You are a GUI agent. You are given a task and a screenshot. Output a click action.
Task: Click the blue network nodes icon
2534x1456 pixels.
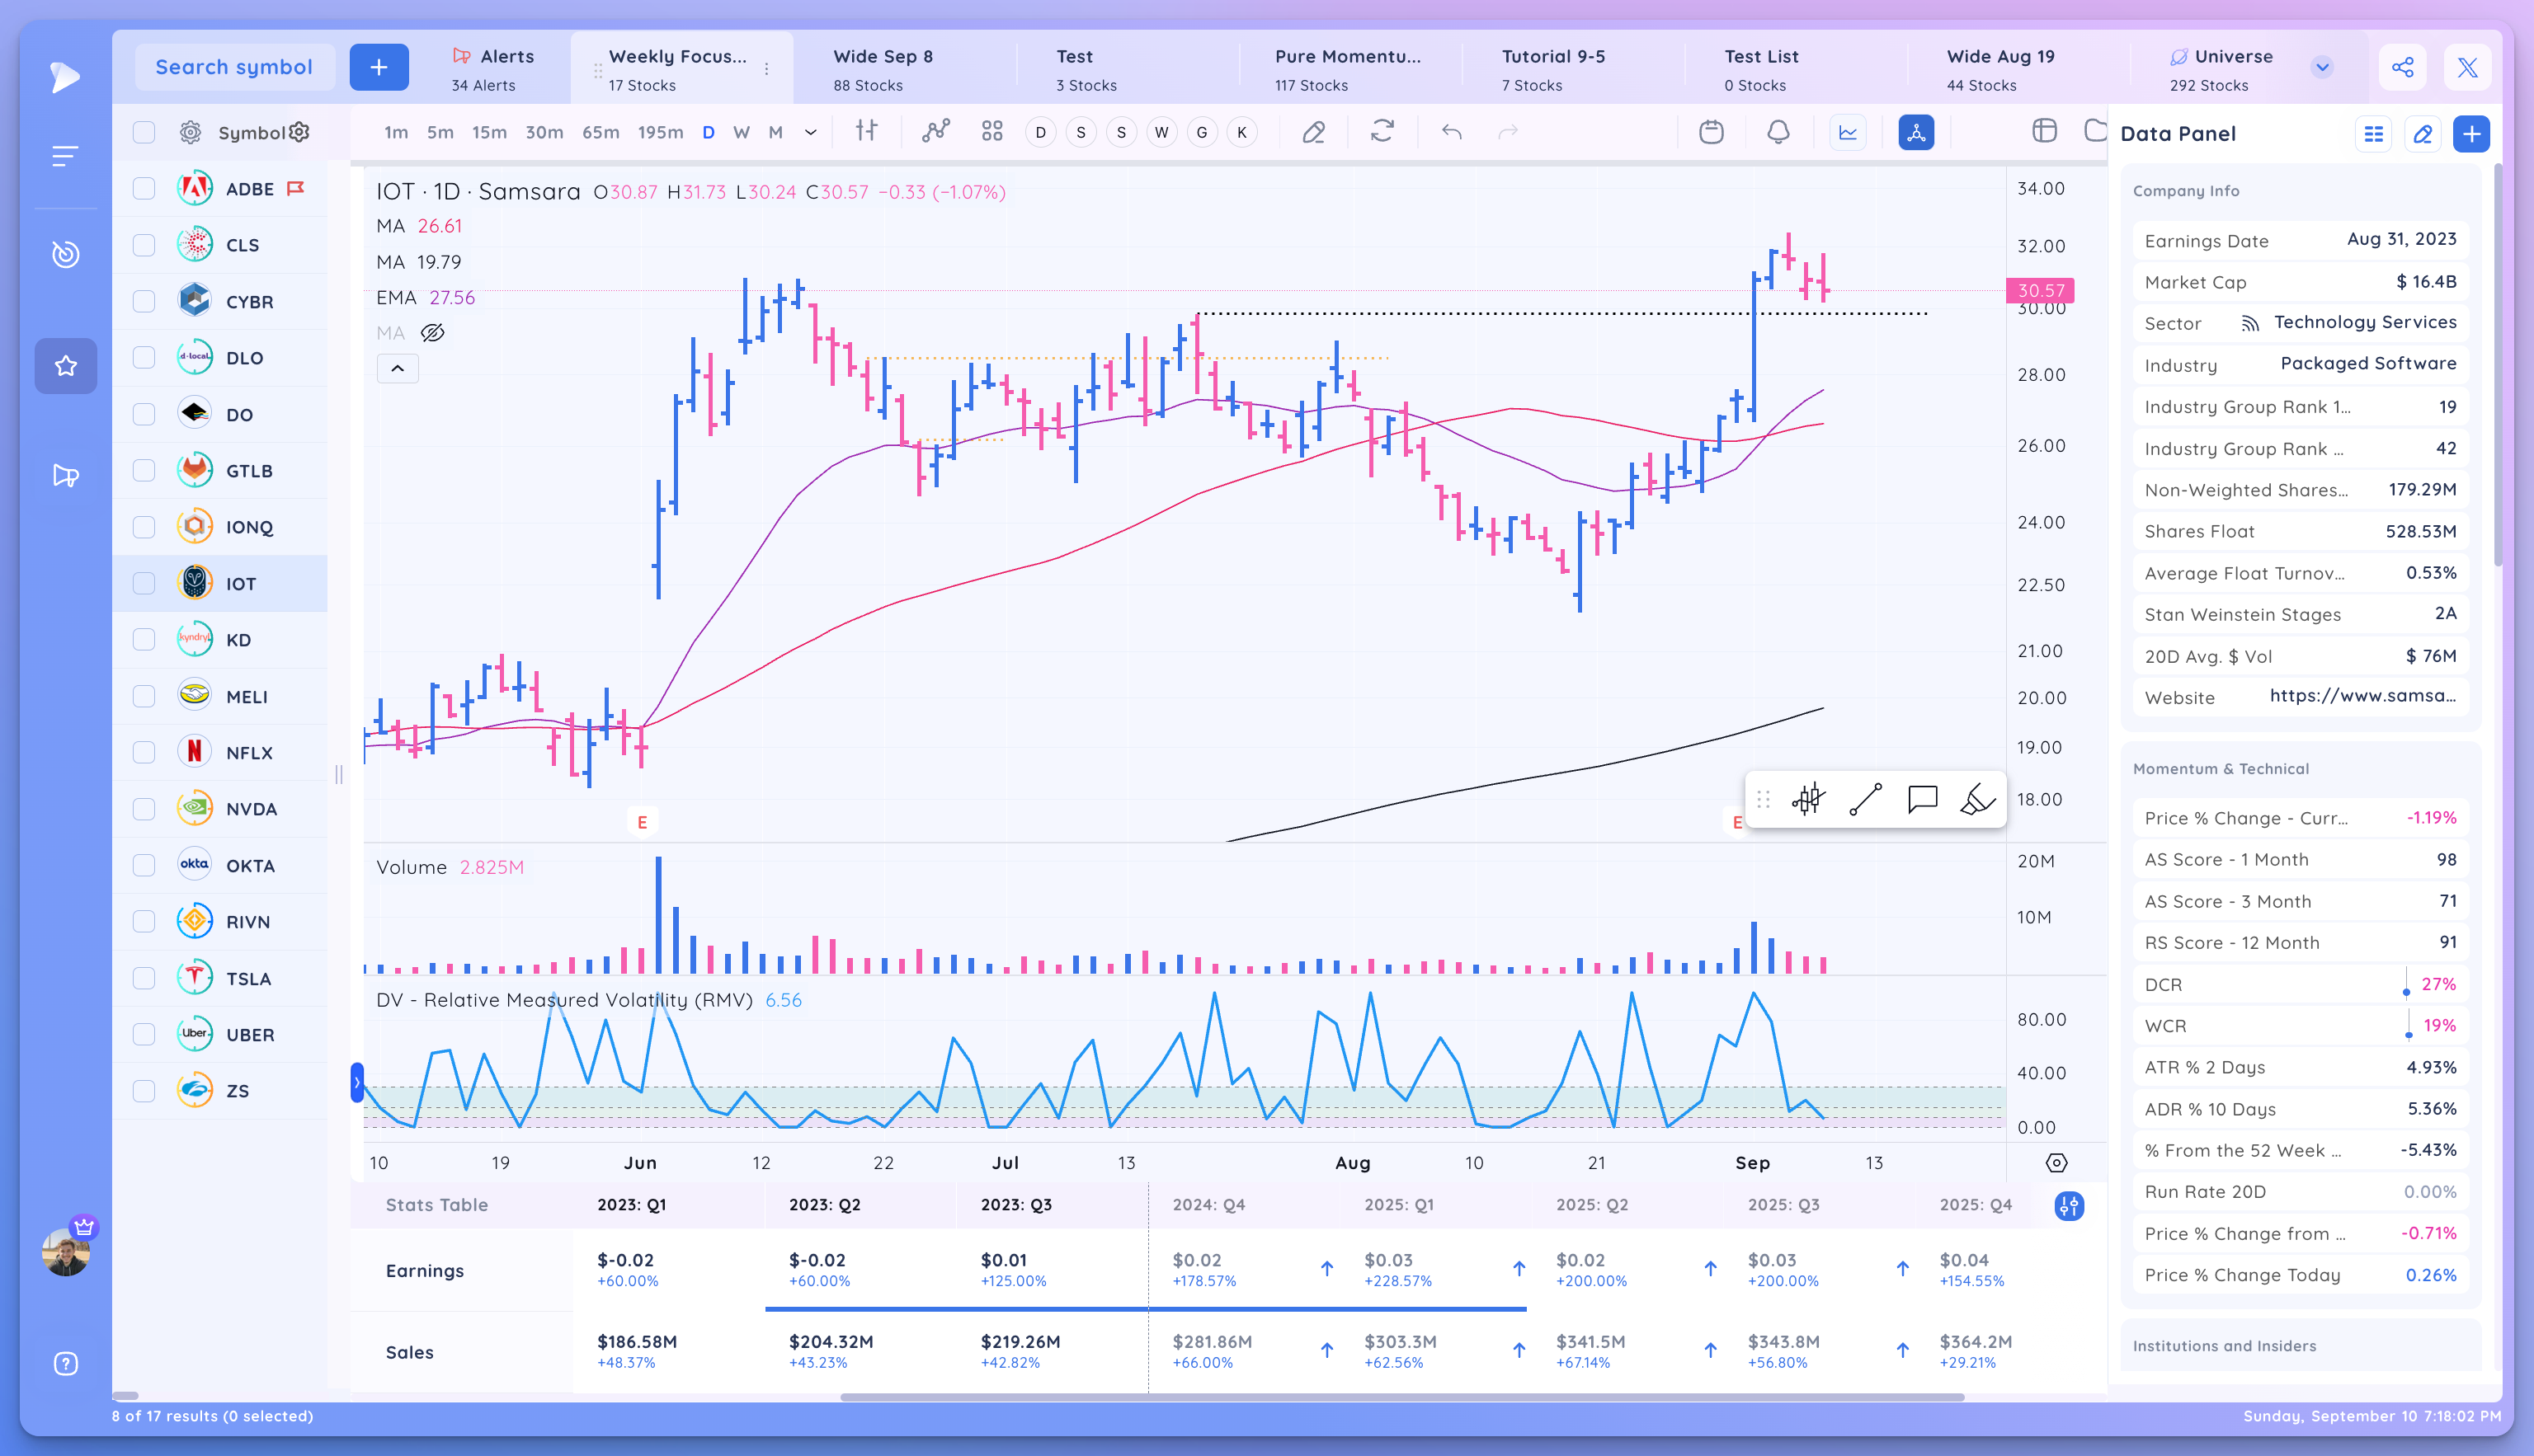click(x=1915, y=132)
